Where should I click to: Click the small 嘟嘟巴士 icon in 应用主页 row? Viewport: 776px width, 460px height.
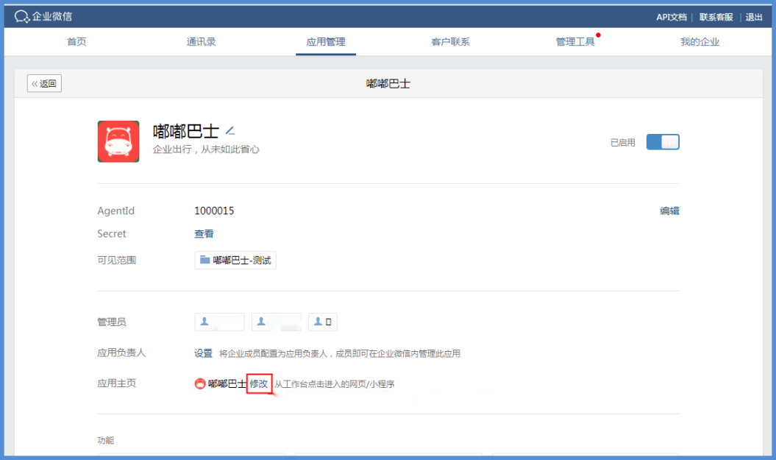tap(200, 383)
